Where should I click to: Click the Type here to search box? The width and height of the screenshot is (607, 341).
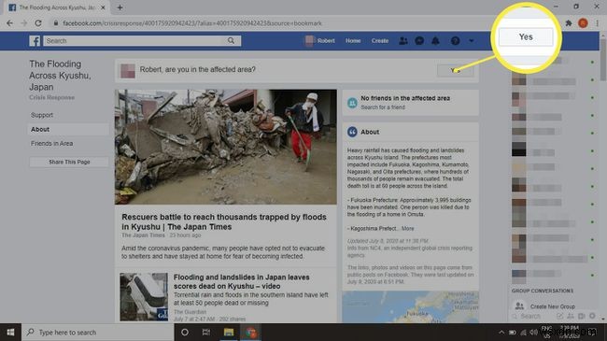tap(97, 333)
